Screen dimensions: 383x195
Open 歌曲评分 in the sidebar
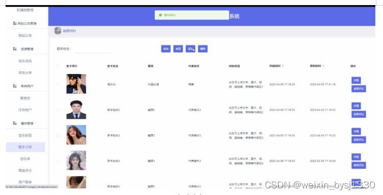[x=25, y=171]
